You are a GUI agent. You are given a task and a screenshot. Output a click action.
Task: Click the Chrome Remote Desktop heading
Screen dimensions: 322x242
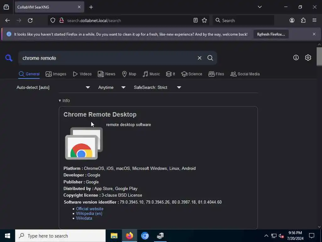[100, 115]
